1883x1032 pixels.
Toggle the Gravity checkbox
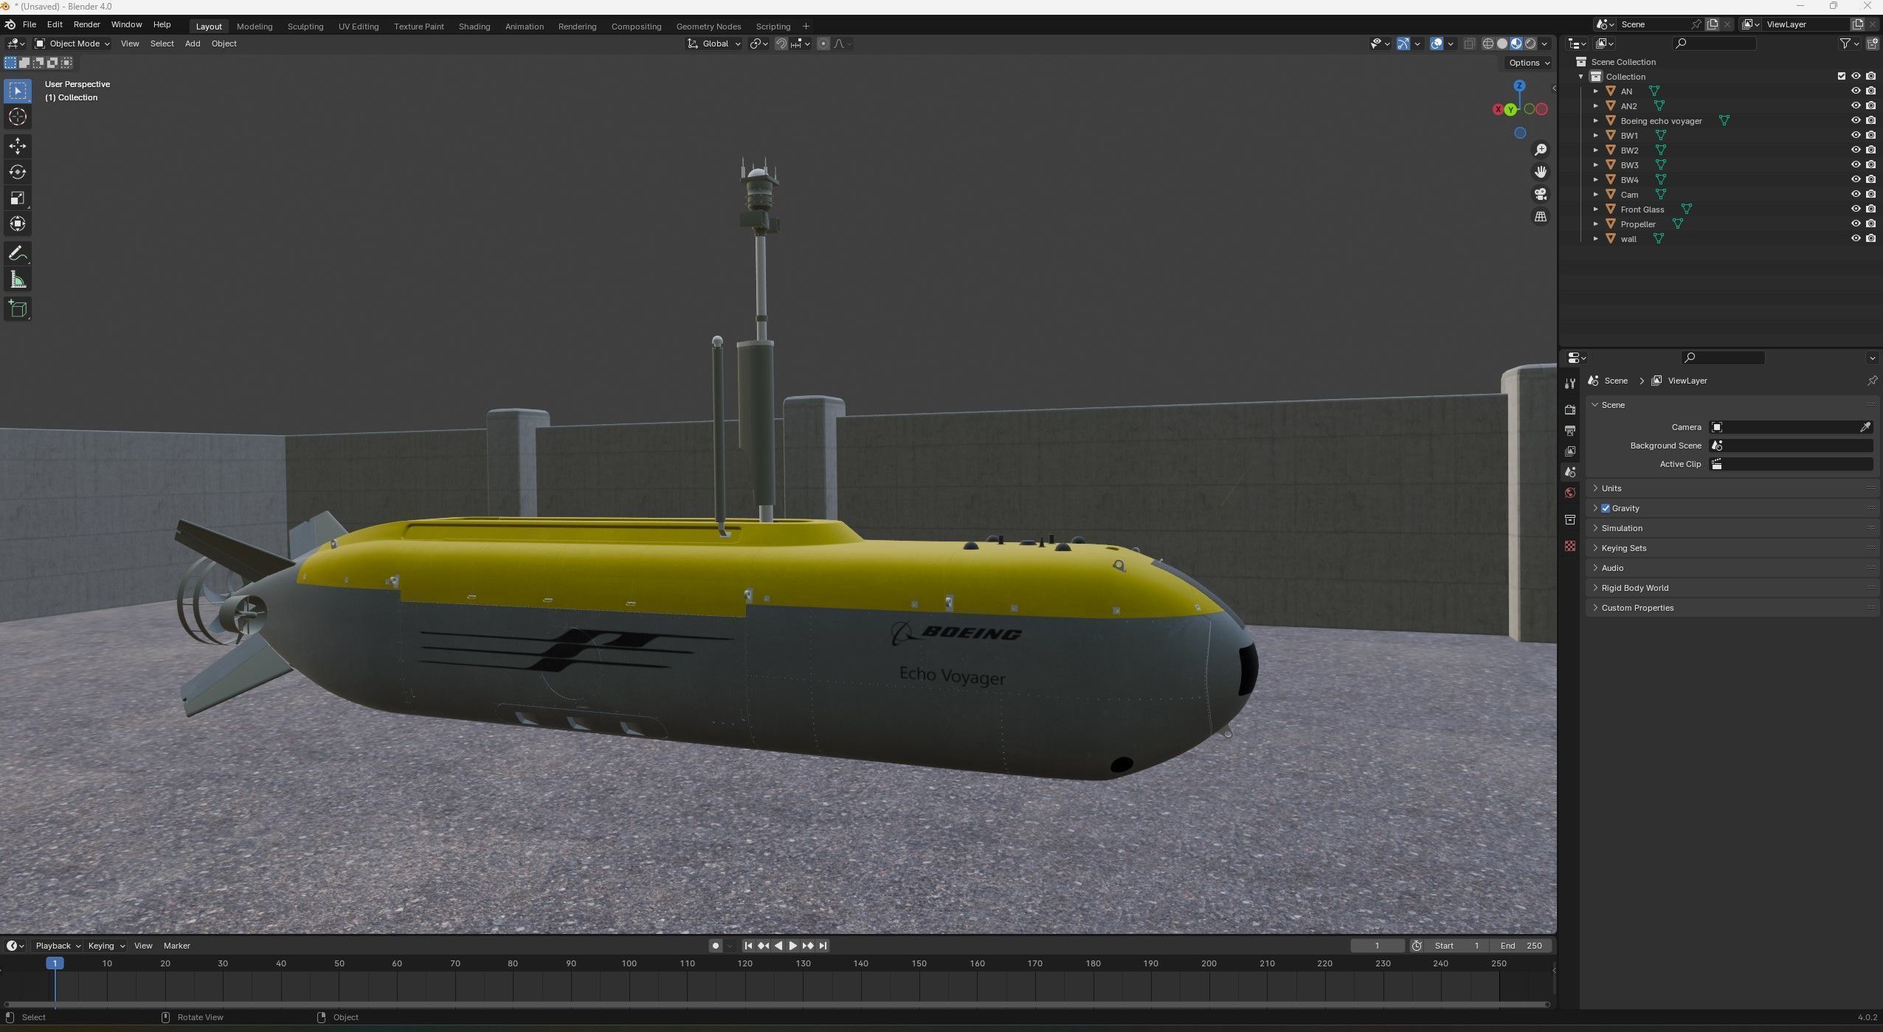pos(1606,508)
